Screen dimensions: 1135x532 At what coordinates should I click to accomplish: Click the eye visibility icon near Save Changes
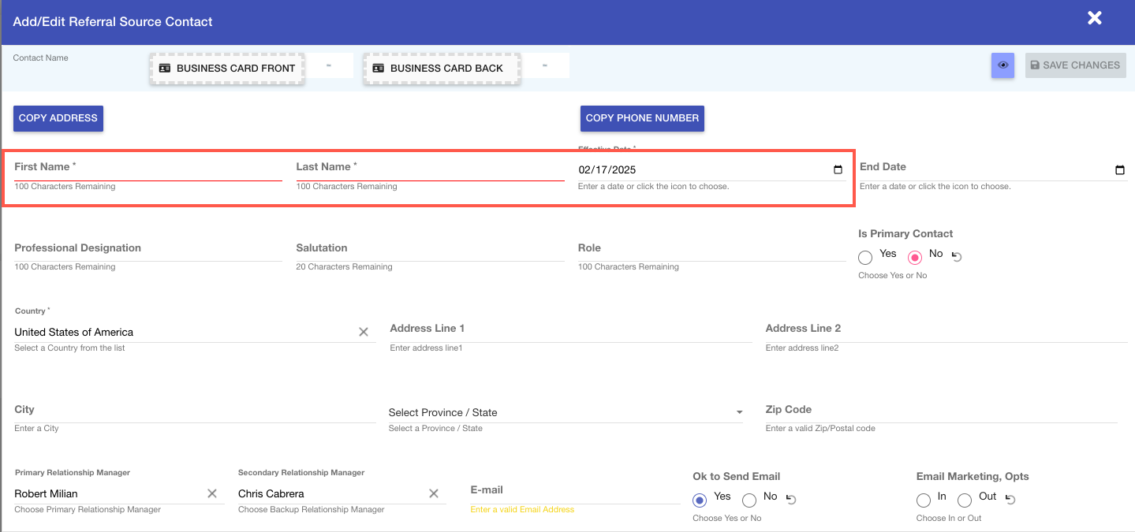point(1002,65)
